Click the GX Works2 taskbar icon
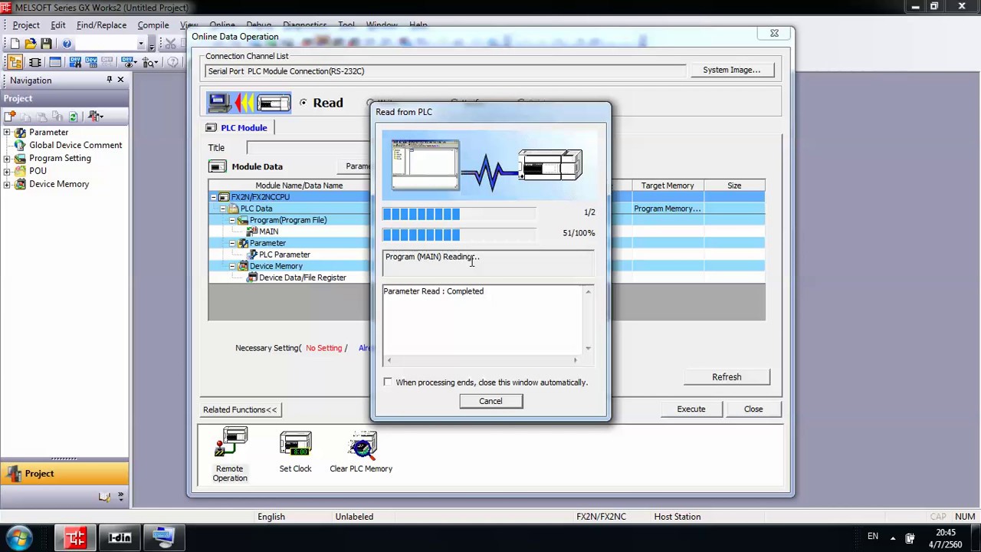This screenshot has width=981, height=552. [x=75, y=537]
